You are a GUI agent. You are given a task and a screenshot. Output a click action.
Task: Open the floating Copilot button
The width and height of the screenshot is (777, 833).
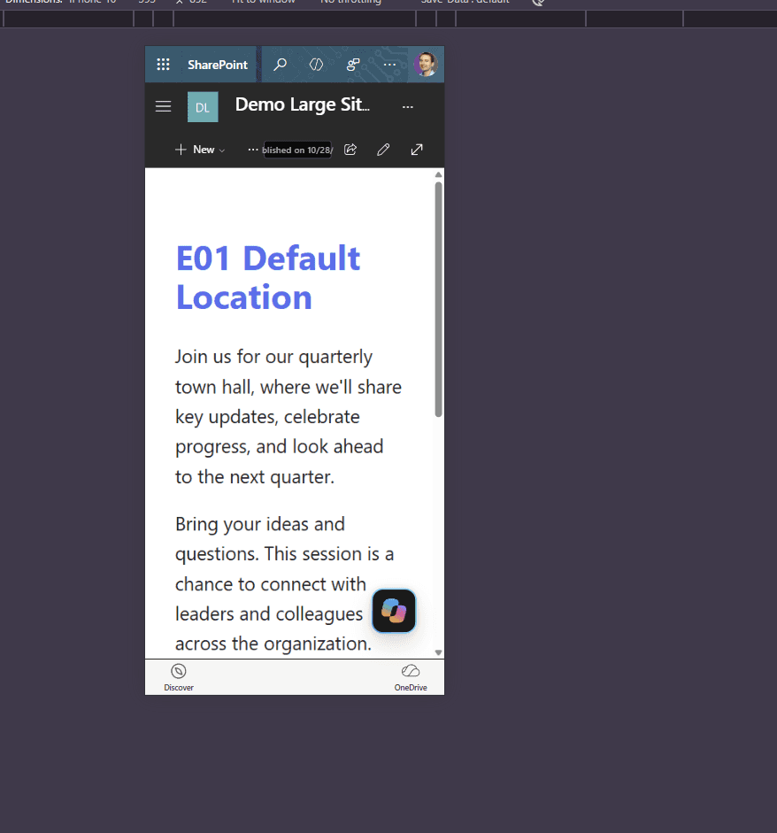pyautogui.click(x=394, y=611)
